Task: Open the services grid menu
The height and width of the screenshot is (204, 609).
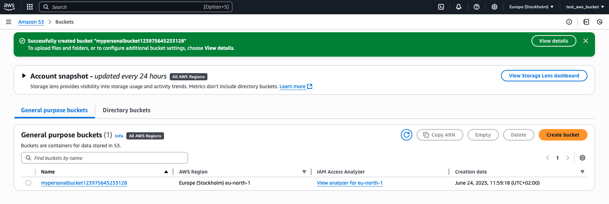Action: pyautogui.click(x=30, y=7)
